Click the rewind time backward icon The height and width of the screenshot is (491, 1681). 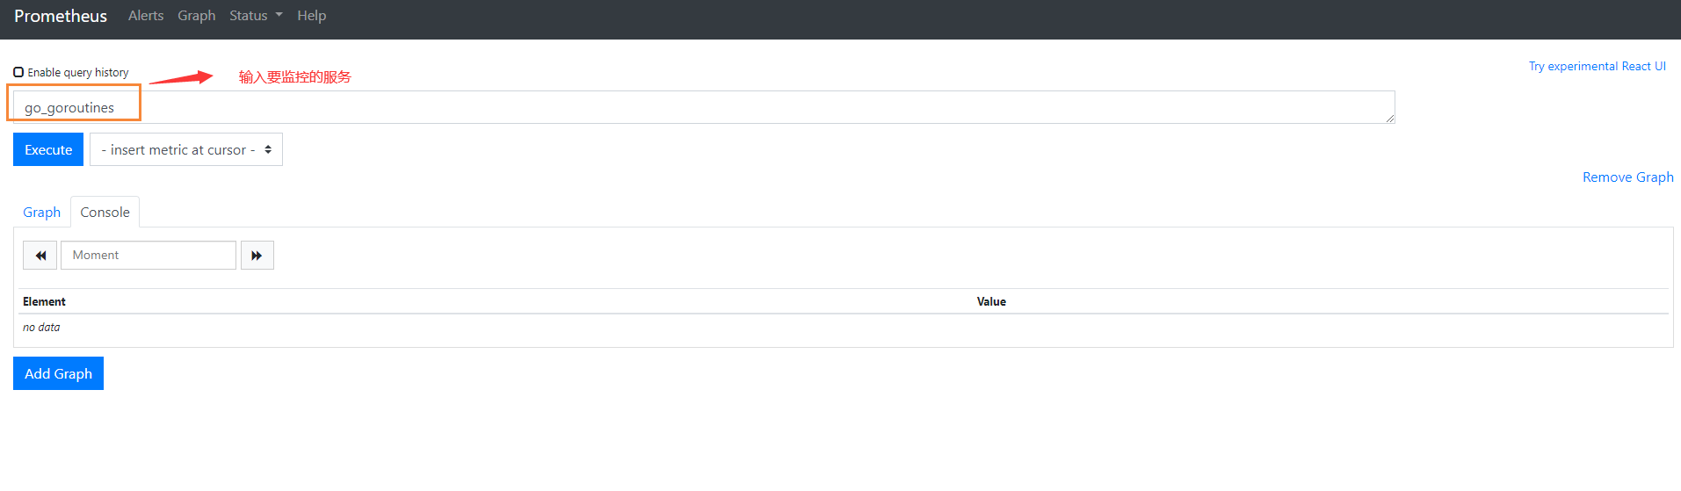[x=40, y=256]
